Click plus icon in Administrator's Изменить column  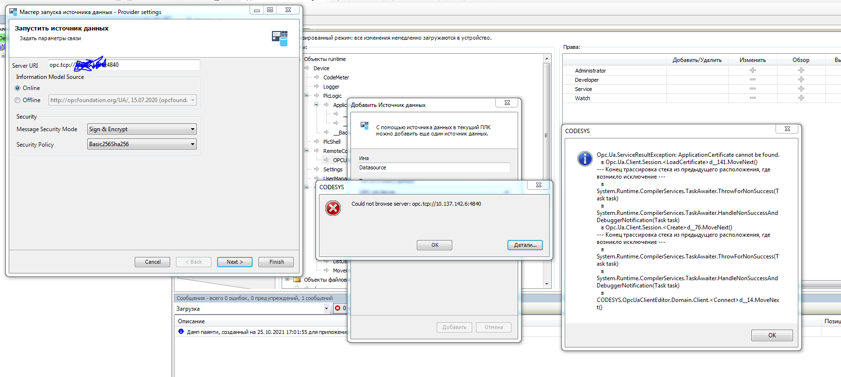point(752,71)
